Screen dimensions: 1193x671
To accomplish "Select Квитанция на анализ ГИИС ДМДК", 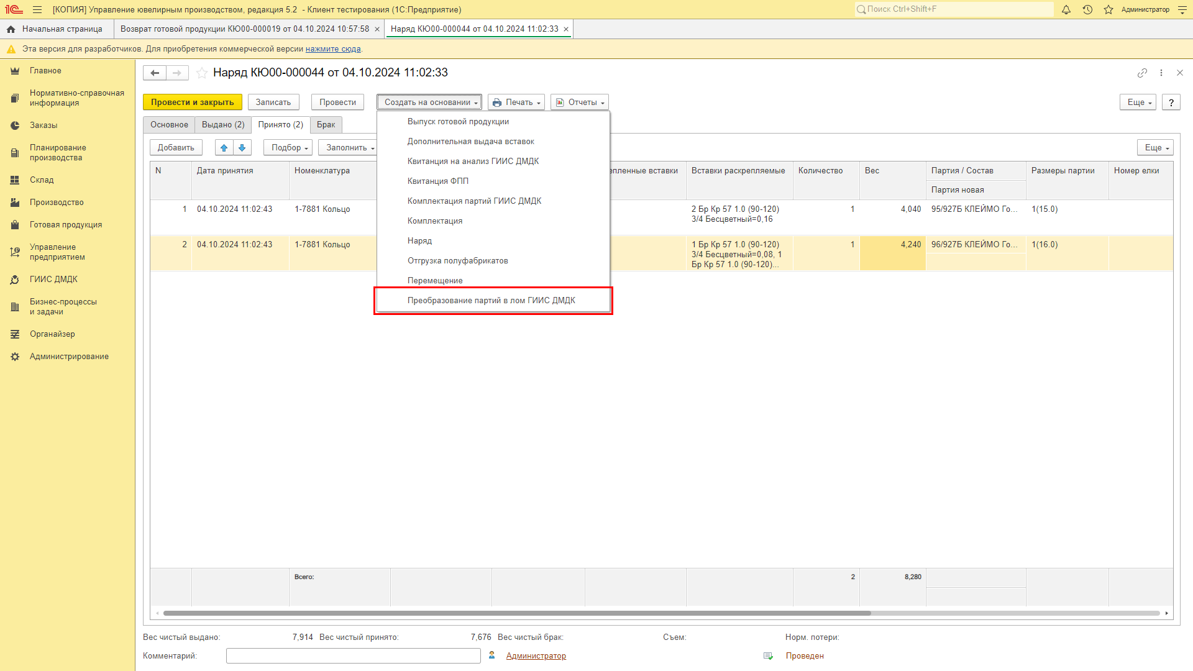I will click(x=493, y=162).
